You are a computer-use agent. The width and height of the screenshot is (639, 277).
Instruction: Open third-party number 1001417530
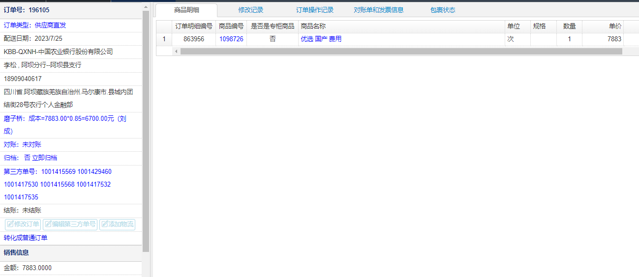pos(21,184)
